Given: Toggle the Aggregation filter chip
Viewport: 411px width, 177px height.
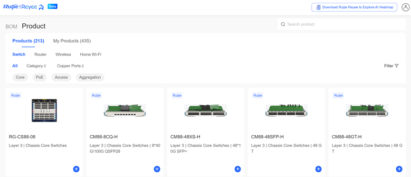Looking at the screenshot, I should 90,77.
